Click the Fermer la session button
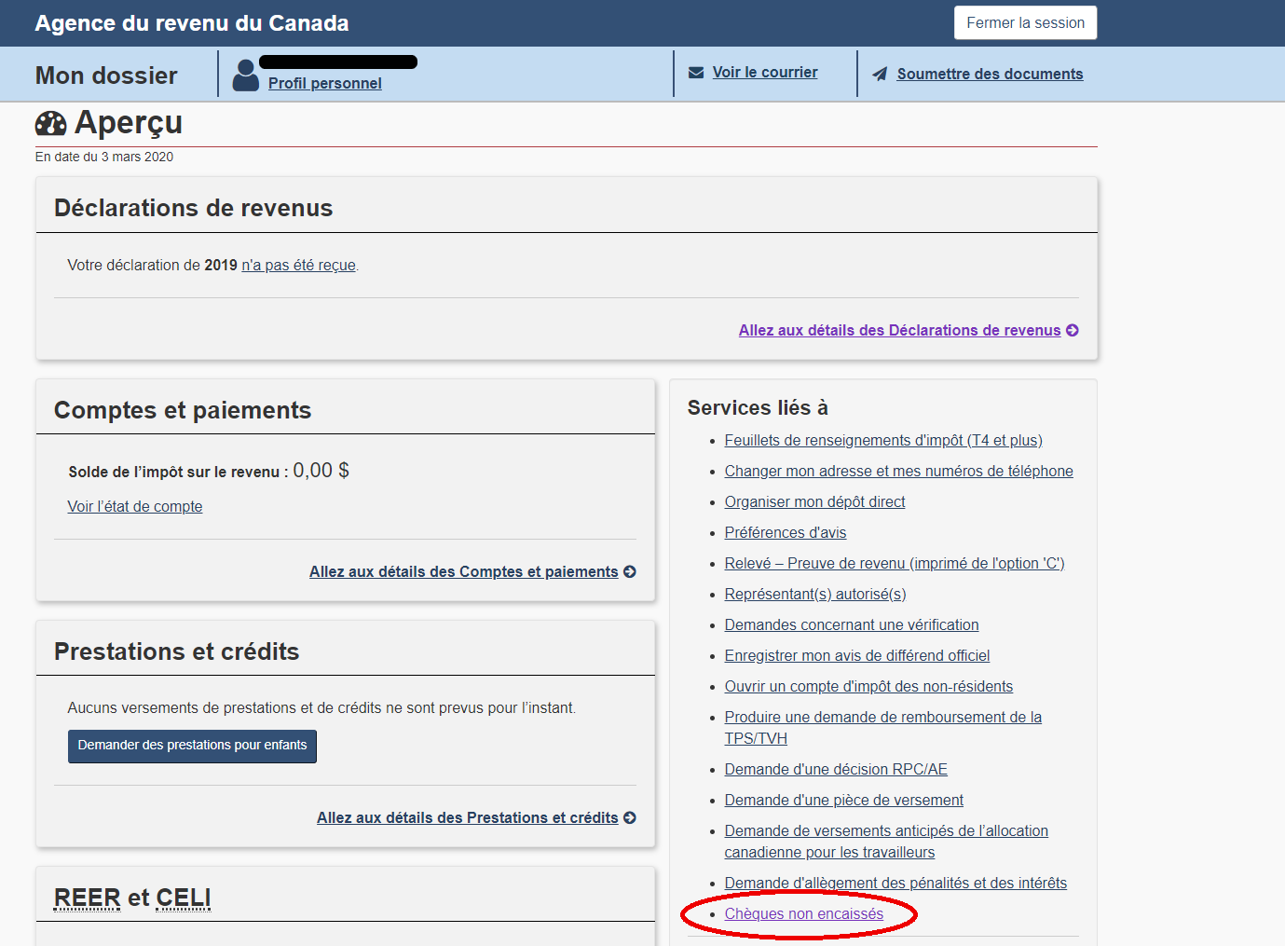 click(x=1025, y=23)
